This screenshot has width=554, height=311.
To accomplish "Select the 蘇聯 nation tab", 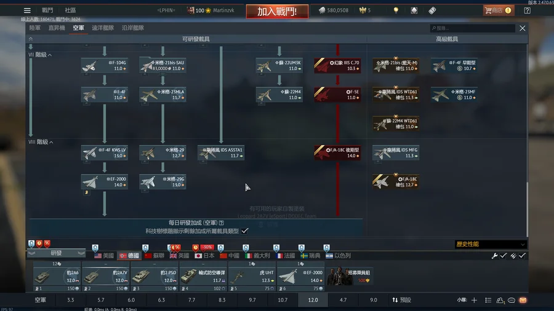I will click(155, 256).
